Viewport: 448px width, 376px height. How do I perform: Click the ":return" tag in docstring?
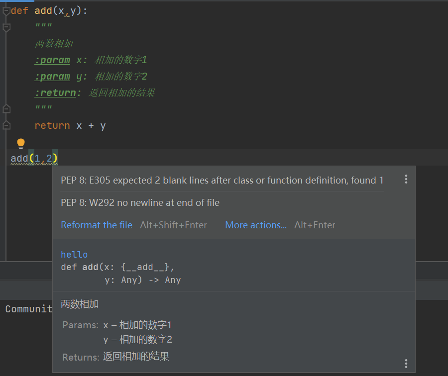pyautogui.click(x=55, y=93)
